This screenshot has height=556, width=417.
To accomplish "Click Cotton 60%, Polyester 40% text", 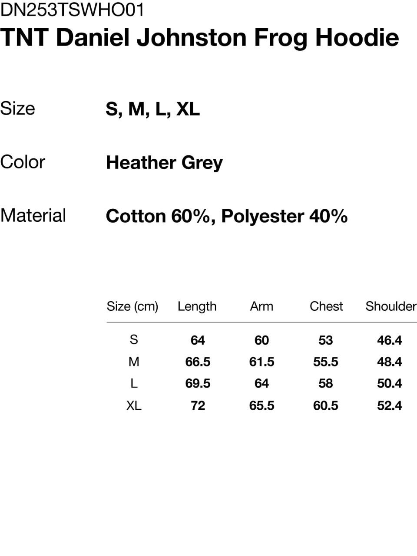I will [226, 216].
